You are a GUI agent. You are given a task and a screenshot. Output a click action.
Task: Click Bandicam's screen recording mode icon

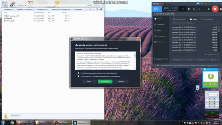(156, 9)
